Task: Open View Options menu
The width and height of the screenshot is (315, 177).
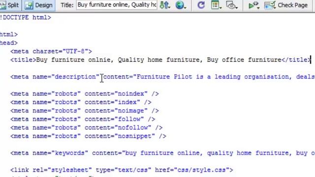Action: (x=216, y=5)
